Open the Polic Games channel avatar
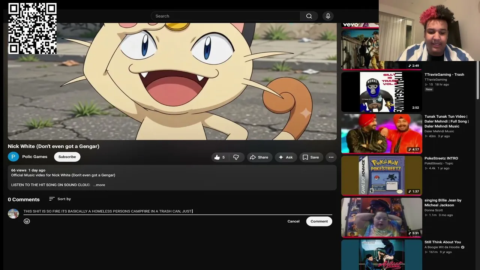480x270 pixels. pyautogui.click(x=13, y=157)
